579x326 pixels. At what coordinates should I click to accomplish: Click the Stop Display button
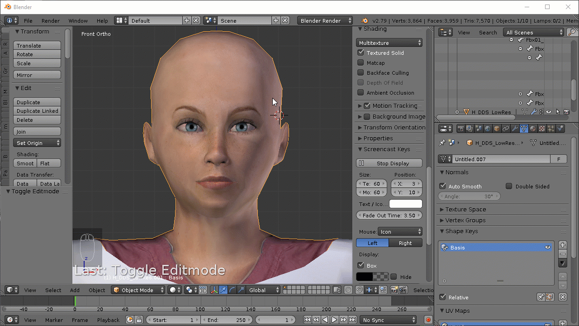coord(389,163)
